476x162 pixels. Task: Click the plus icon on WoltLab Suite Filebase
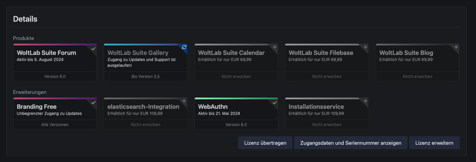[x=365, y=47]
